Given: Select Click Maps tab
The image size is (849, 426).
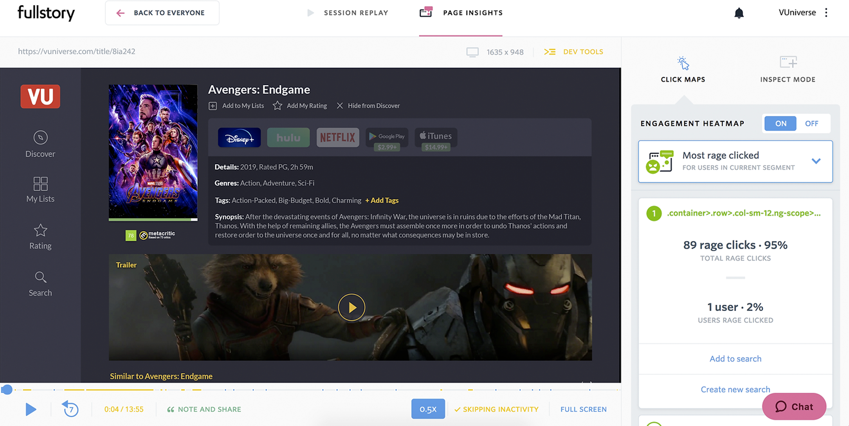Looking at the screenshot, I should click(683, 70).
